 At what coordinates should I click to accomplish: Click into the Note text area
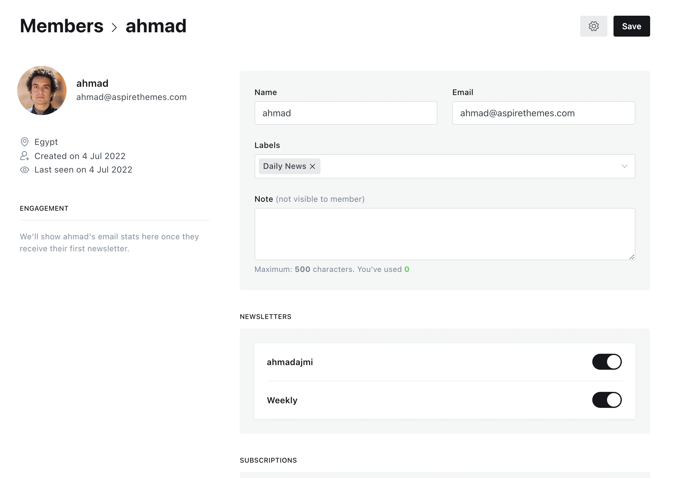pyautogui.click(x=445, y=234)
